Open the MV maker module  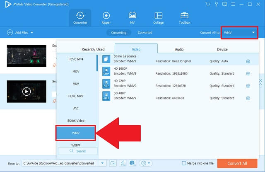[x=132, y=18]
